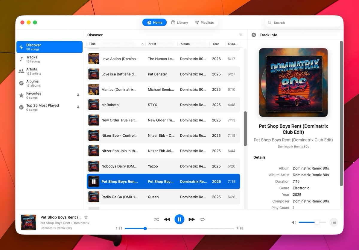The height and width of the screenshot is (250, 359).
Task: Switch to the Library tab
Action: [x=180, y=22]
